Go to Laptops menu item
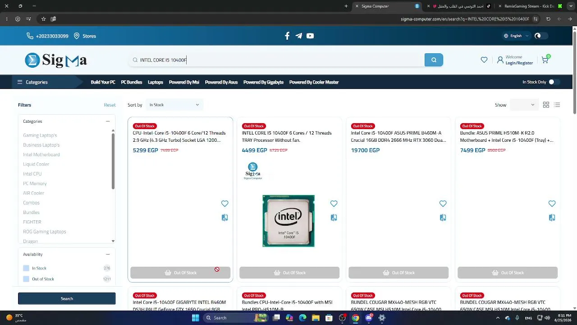577x325 pixels. coord(156,82)
